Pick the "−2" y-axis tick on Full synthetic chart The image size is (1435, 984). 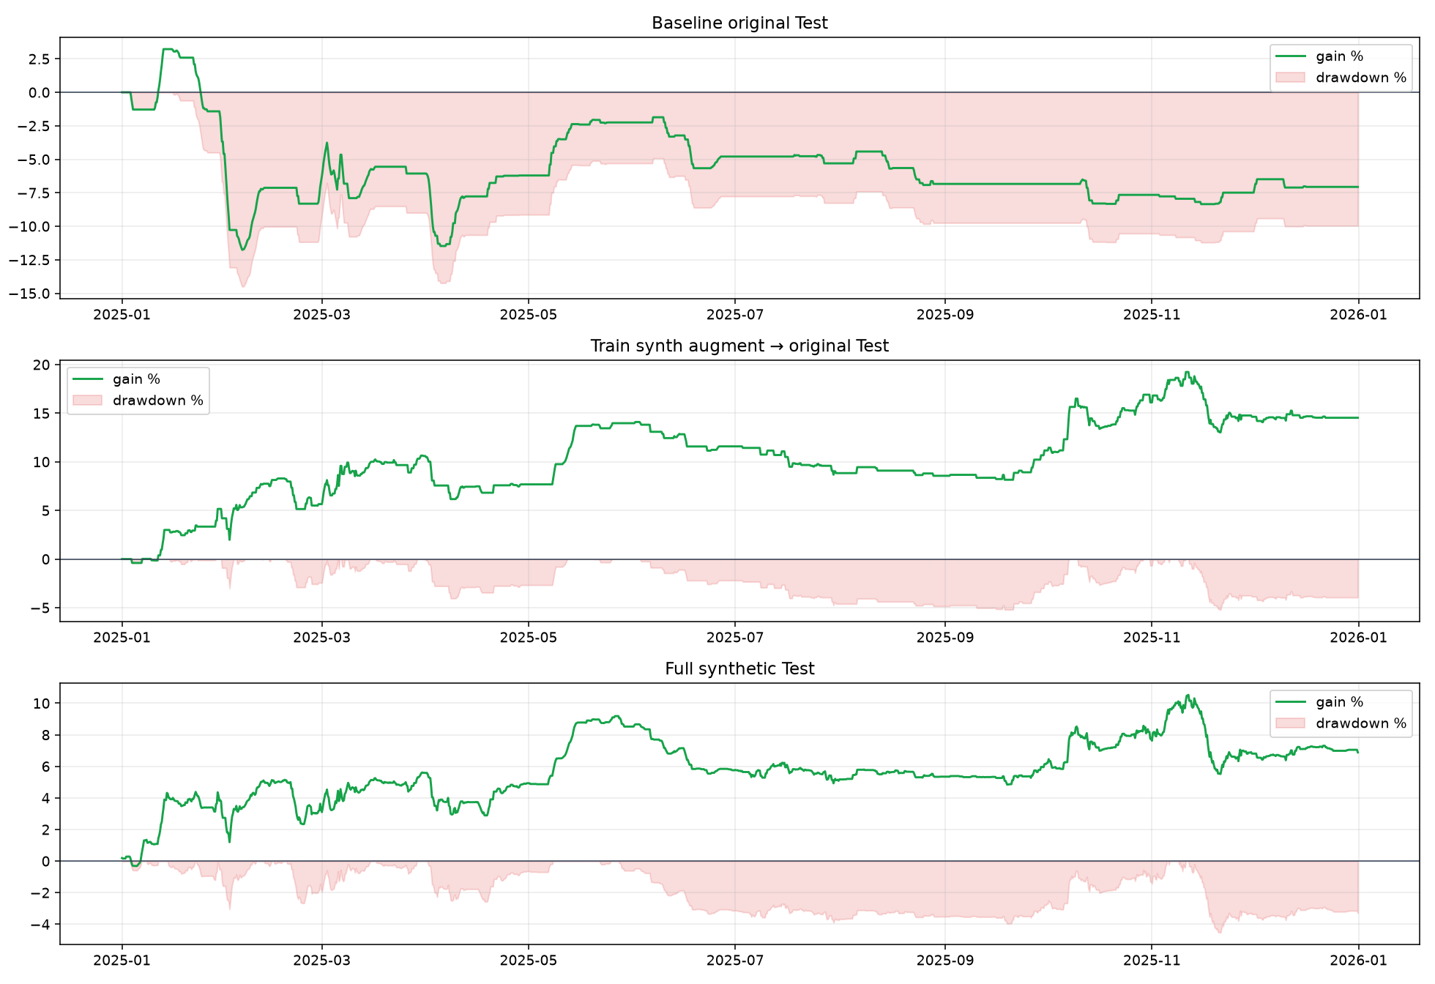coord(40,892)
